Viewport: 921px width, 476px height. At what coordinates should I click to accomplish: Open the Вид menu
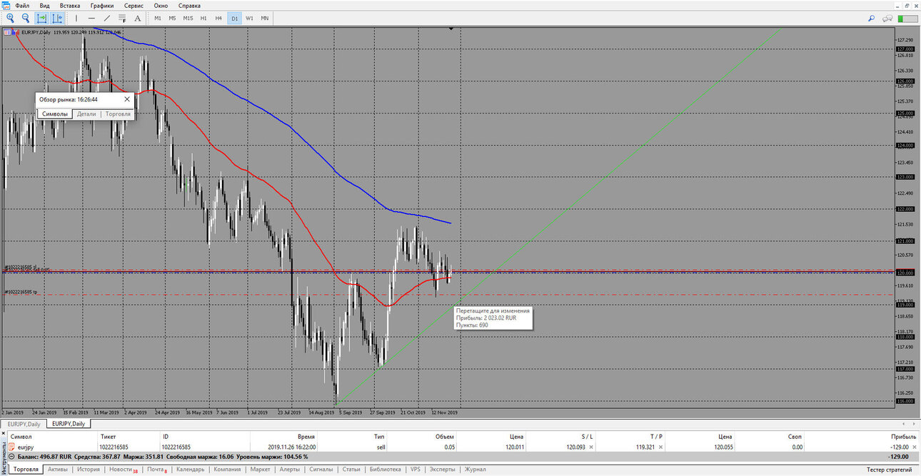44,5
